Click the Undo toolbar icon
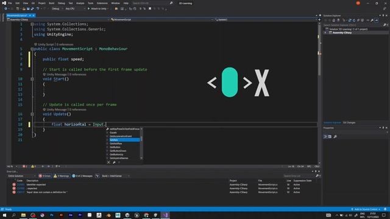The height and width of the screenshot is (219, 390). (38, 9)
